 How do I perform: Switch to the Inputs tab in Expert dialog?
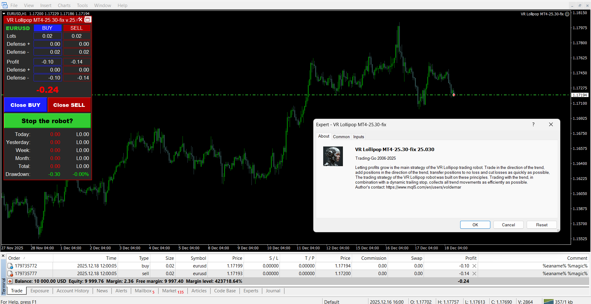pyautogui.click(x=358, y=137)
